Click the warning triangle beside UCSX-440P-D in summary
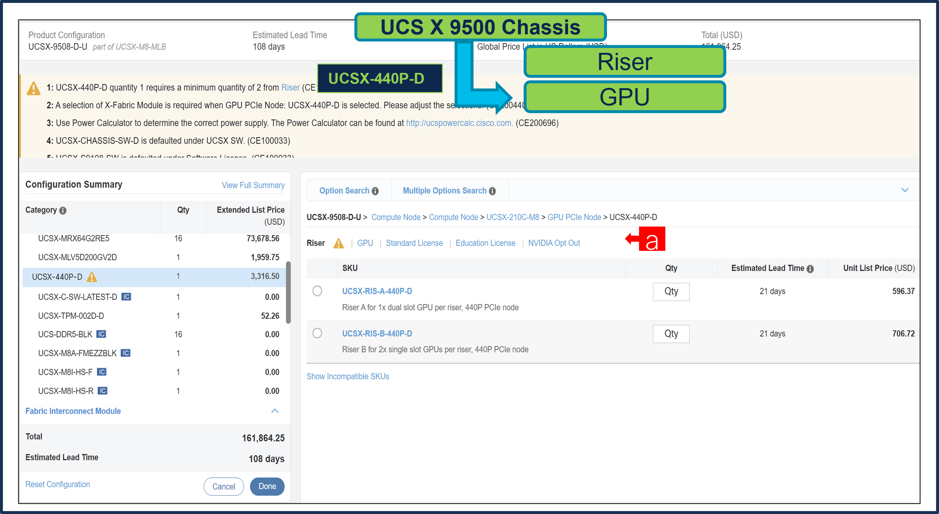 click(91, 277)
